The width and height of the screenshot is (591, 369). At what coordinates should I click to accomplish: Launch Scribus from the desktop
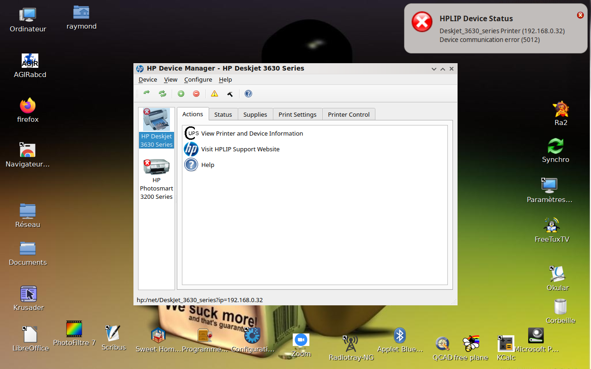click(x=114, y=338)
